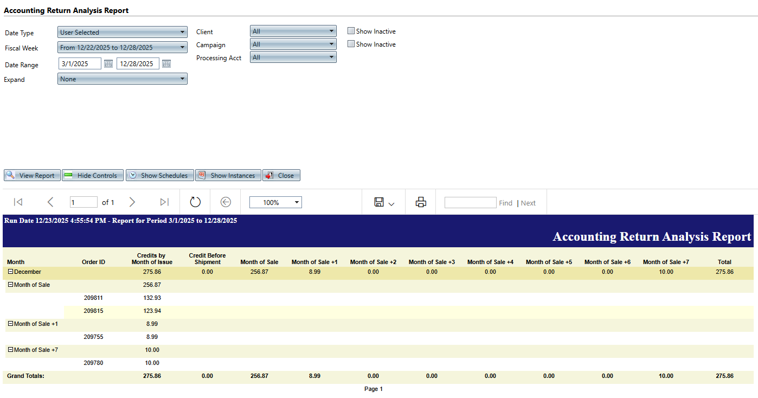Image resolution: width=758 pixels, height=398 pixels.
Task: Enable Show Inactive for Campaign
Action: (x=351, y=44)
